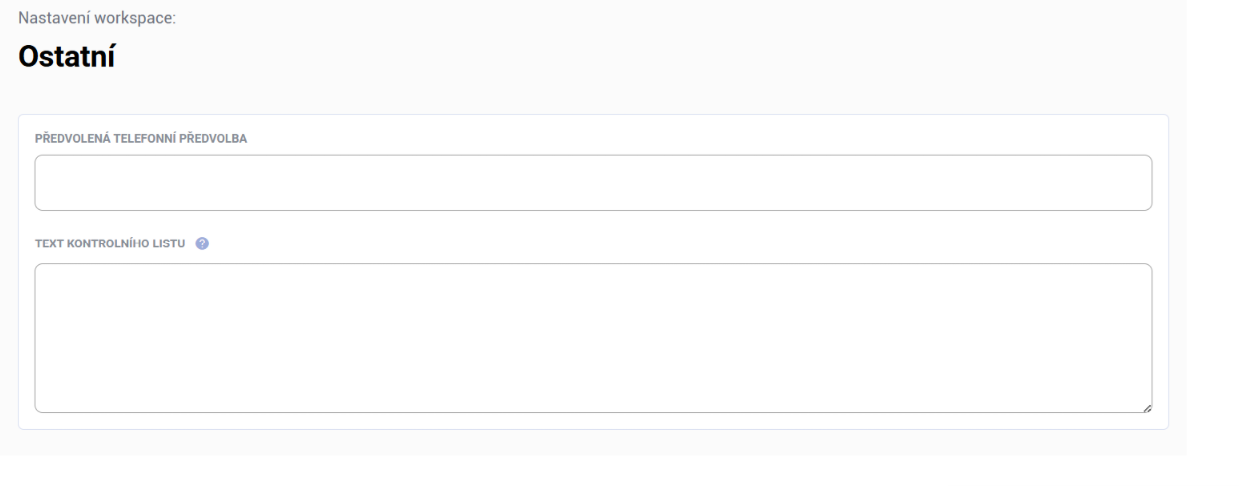The width and height of the screenshot is (1239, 486).
Task: Place cursor in the single-line phone prefix box
Action: click(x=593, y=183)
